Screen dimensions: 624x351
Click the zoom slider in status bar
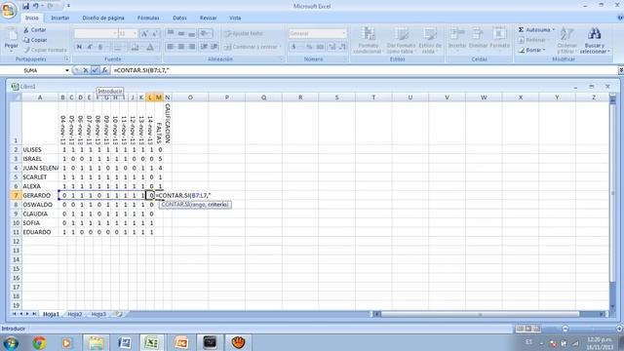592,329
